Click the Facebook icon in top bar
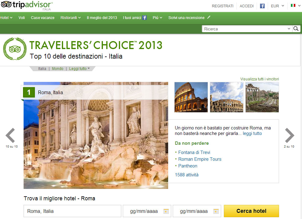This screenshot has height=219, width=302. pos(262,6)
